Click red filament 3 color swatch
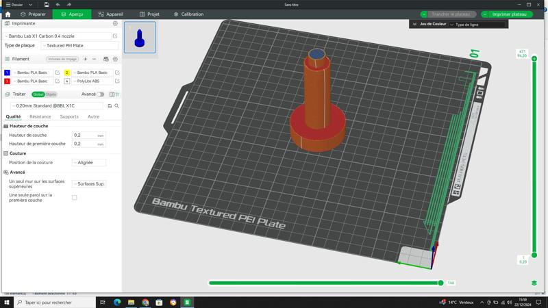Screen dimensions: 548x308 pyautogui.click(x=7, y=81)
